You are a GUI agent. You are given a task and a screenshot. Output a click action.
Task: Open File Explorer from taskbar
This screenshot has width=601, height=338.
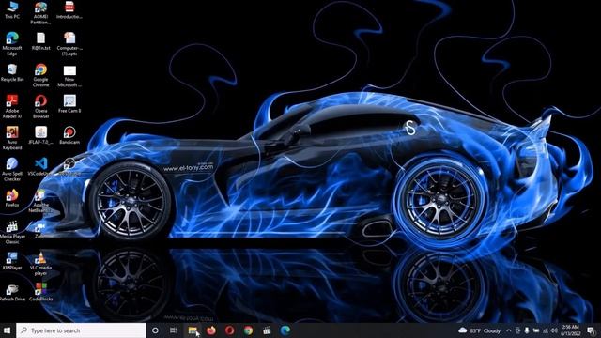point(193,330)
